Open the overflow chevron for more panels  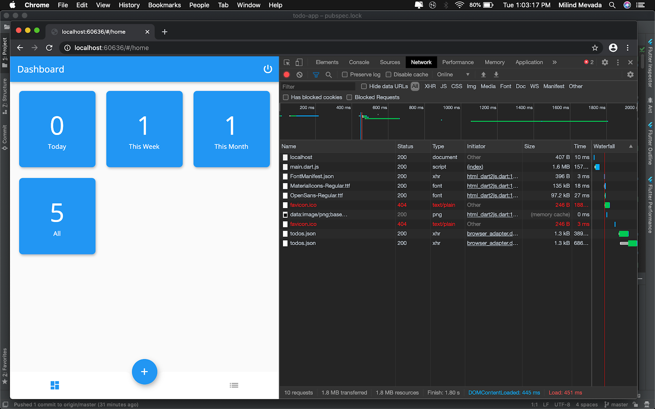(555, 62)
